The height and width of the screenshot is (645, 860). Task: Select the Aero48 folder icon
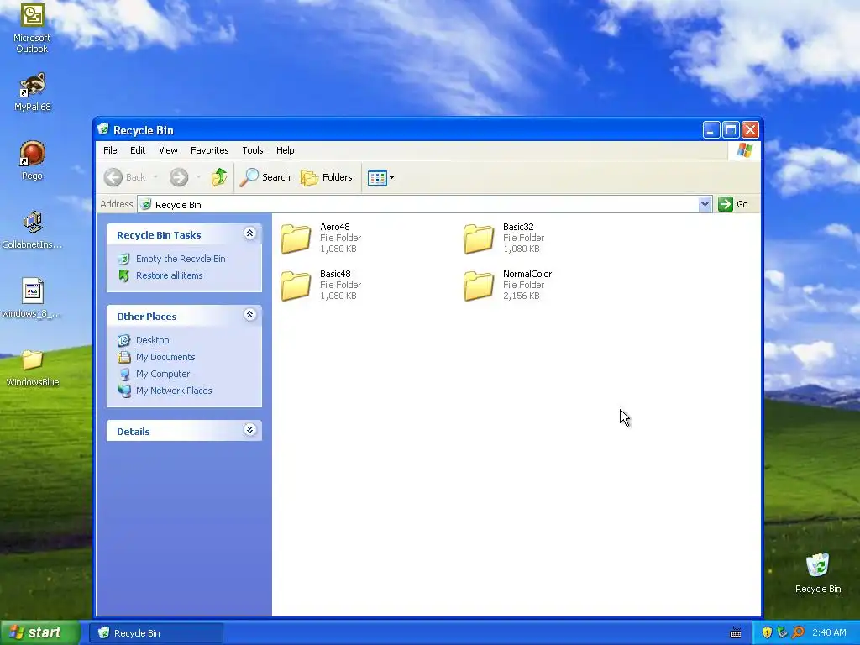click(x=296, y=239)
